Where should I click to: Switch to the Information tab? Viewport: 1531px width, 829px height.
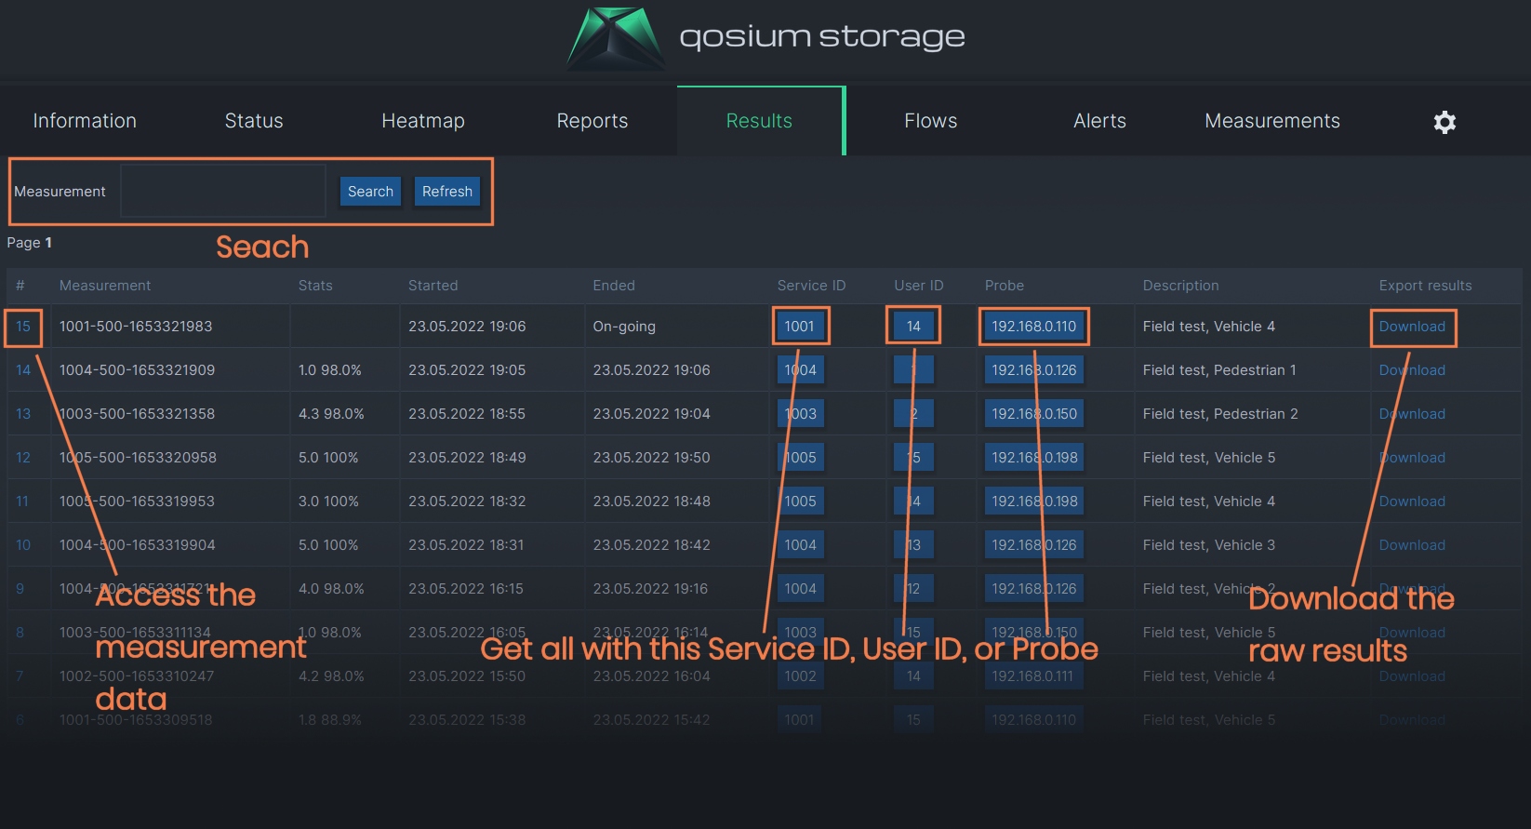[85, 121]
